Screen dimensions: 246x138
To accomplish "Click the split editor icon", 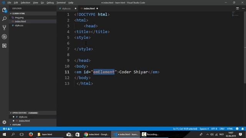I will [x=238, y=8].
